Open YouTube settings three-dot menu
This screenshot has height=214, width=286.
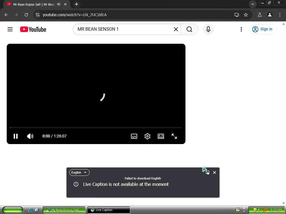tap(241, 29)
